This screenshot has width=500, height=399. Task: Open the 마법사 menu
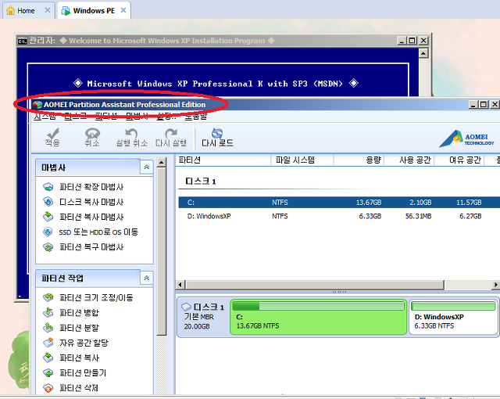(137, 117)
